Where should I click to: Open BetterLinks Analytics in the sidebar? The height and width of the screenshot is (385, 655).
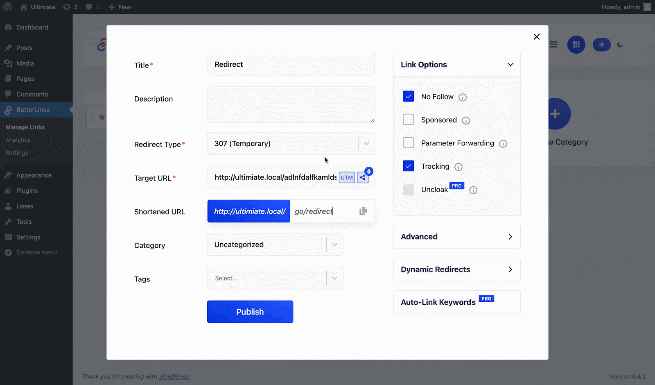point(18,140)
